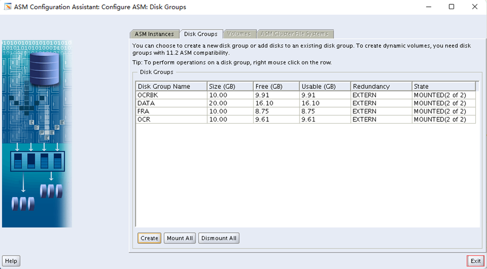Image resolution: width=487 pixels, height=269 pixels.
Task: Click the MOUNTED state cell for FRA
Action: tap(444, 111)
